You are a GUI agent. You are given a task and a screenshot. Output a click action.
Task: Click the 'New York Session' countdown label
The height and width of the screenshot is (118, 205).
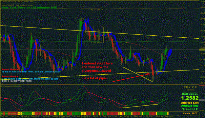pyautogui.click(x=29, y=8)
